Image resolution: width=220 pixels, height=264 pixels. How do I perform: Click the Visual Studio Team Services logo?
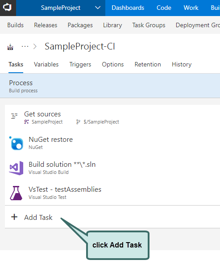point(8,8)
